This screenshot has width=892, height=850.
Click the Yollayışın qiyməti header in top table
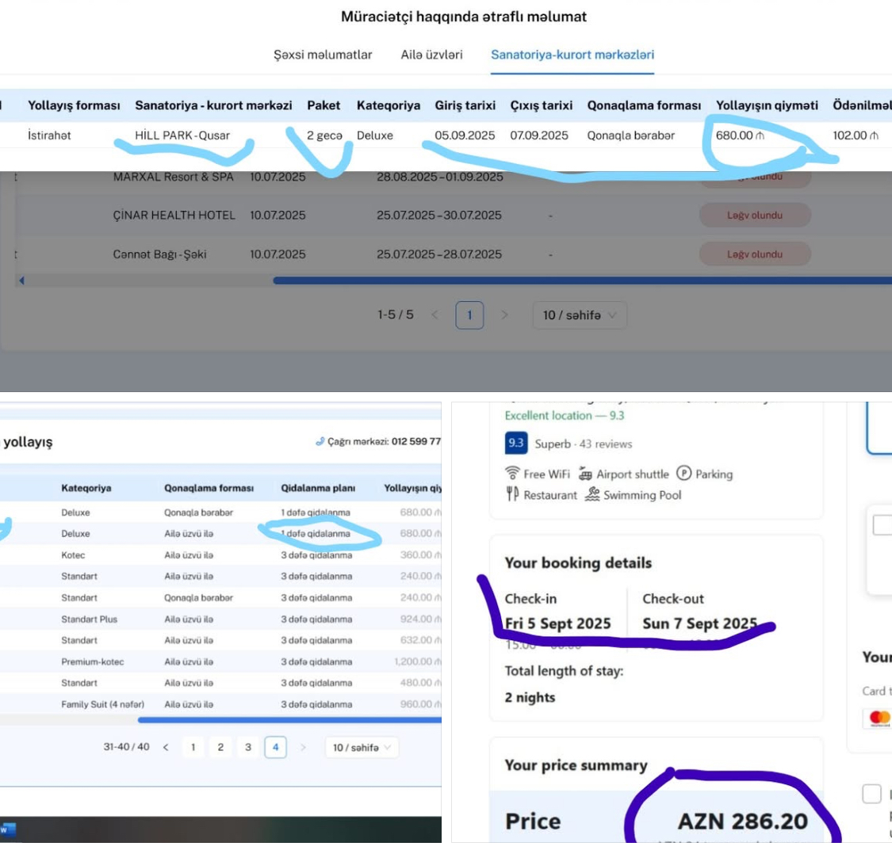pos(767,105)
